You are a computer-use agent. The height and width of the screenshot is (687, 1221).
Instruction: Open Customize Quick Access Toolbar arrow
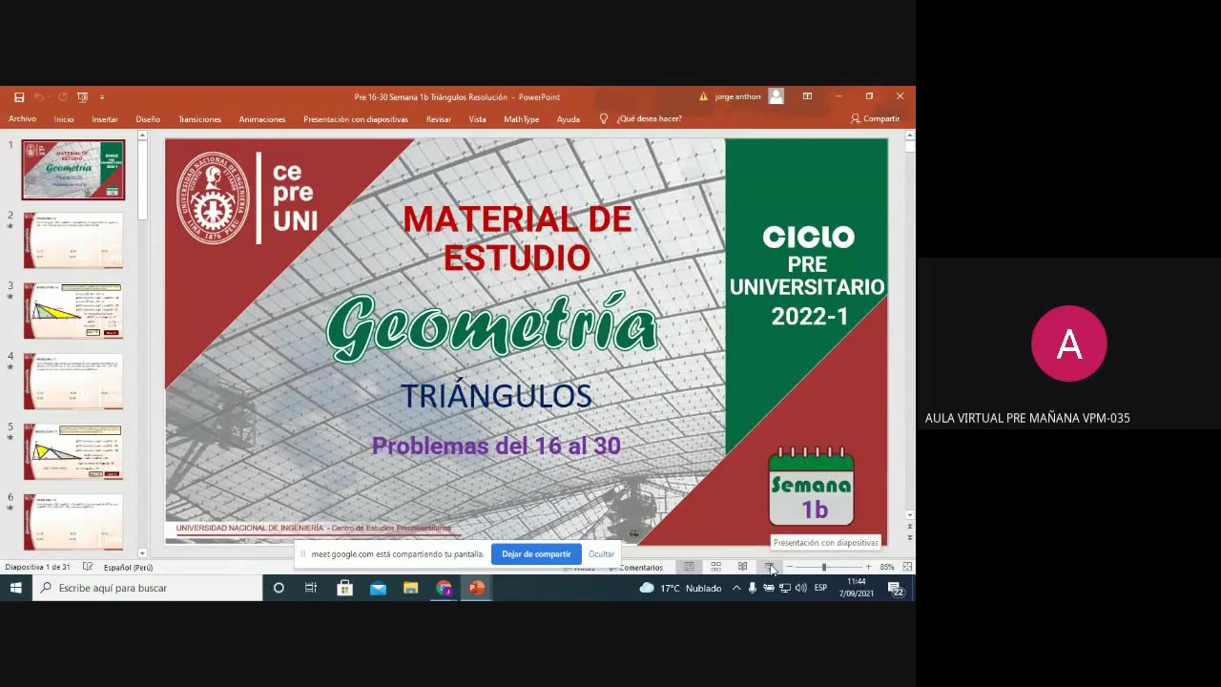click(102, 96)
